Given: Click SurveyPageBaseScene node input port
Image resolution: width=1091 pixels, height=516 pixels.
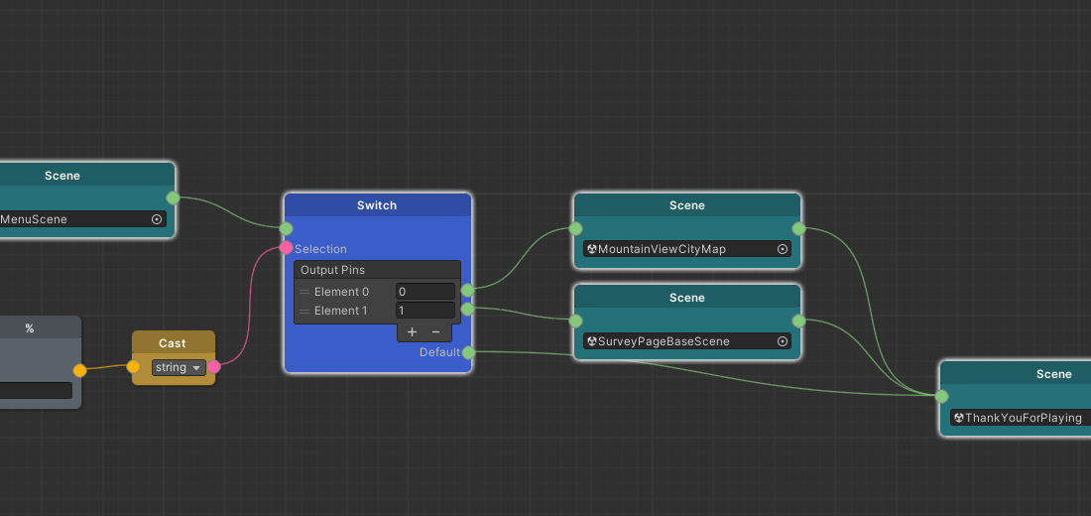Looking at the screenshot, I should 575,322.
